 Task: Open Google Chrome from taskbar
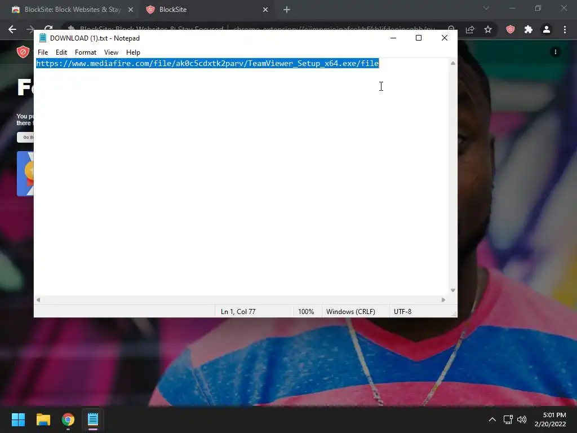click(68, 419)
